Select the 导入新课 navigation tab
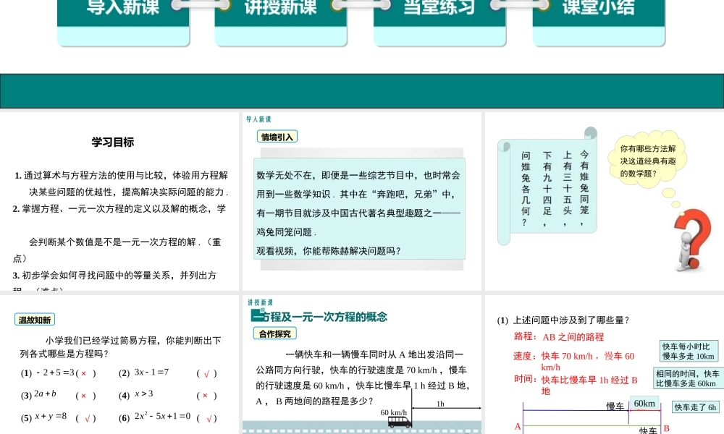Viewport: 724px width, 434px height. (123, 22)
